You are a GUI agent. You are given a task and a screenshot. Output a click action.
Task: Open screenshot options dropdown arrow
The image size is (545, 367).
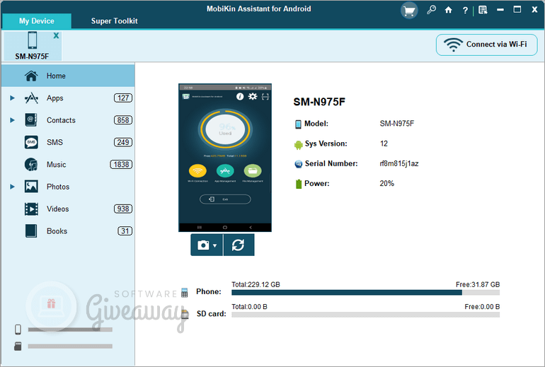214,245
